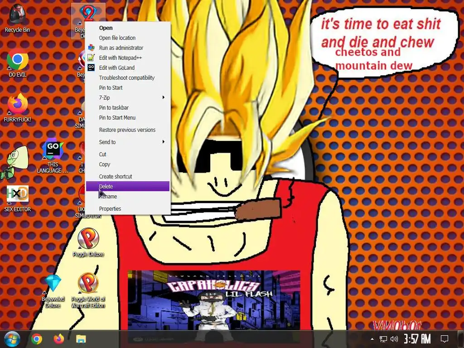Choose Edit with Notepad++
Screen dimensions: 464x348
point(127,58)
